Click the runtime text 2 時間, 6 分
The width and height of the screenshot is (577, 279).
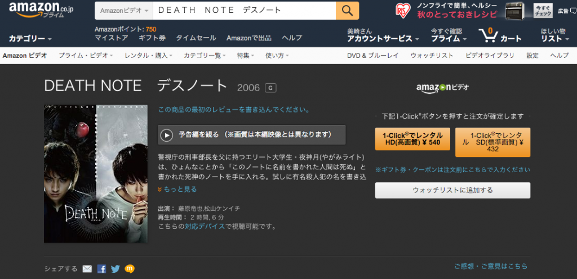(207, 217)
